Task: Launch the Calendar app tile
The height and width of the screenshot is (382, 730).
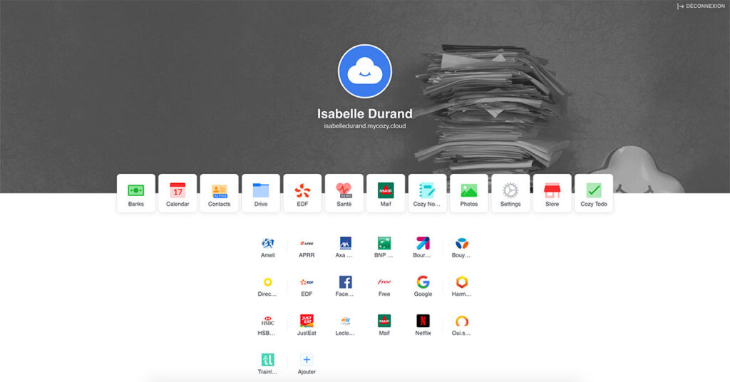Action: 178,193
